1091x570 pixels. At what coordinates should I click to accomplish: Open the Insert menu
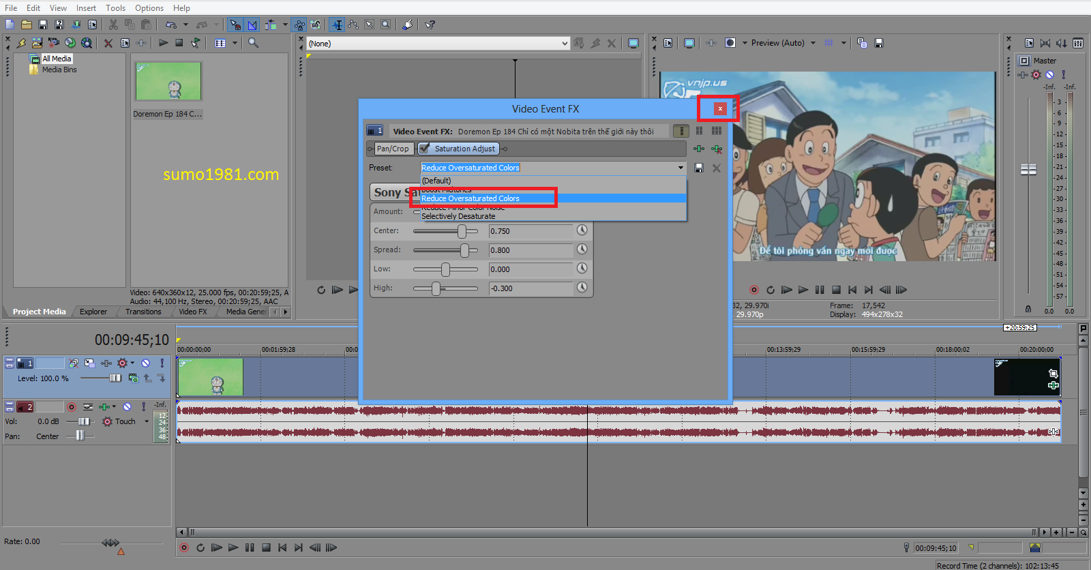point(86,8)
